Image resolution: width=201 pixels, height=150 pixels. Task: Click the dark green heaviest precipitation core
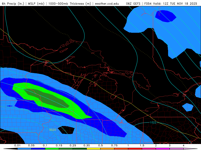point(47,98)
